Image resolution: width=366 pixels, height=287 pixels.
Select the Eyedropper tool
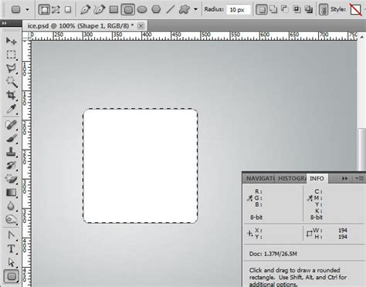(x=11, y=109)
